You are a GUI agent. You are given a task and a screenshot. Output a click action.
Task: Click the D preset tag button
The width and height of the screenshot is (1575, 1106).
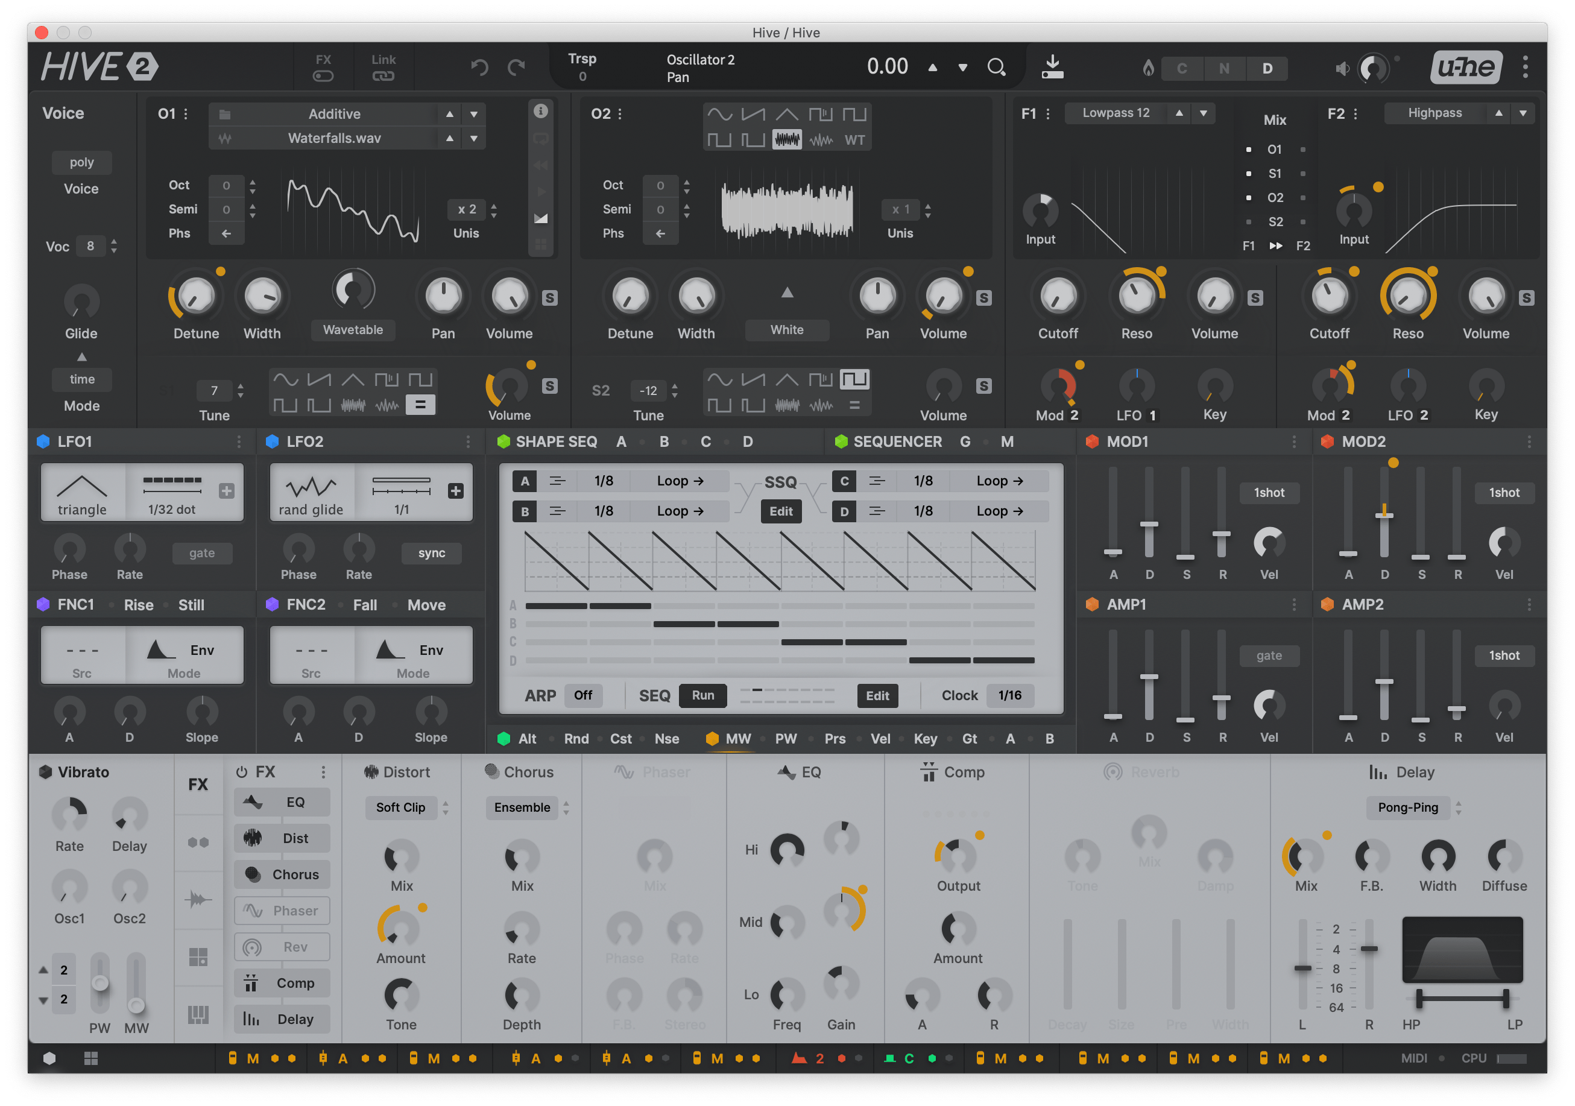pyautogui.click(x=1267, y=68)
